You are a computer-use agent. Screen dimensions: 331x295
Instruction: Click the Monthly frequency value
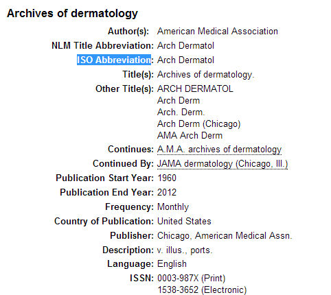point(173,207)
